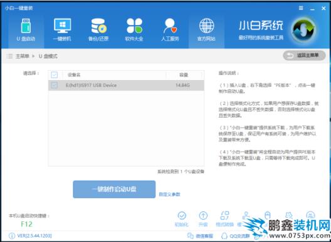Open QQ交流群 penguin link

[x=235, y=236]
